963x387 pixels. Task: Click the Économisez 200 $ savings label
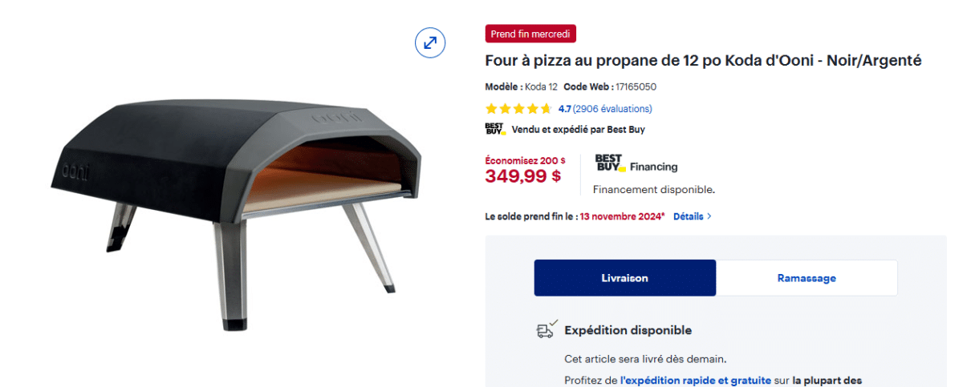tap(525, 160)
